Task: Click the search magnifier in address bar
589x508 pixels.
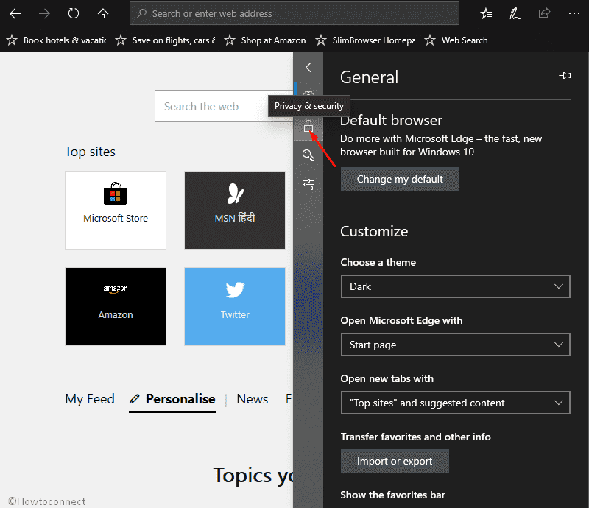Action: point(141,13)
